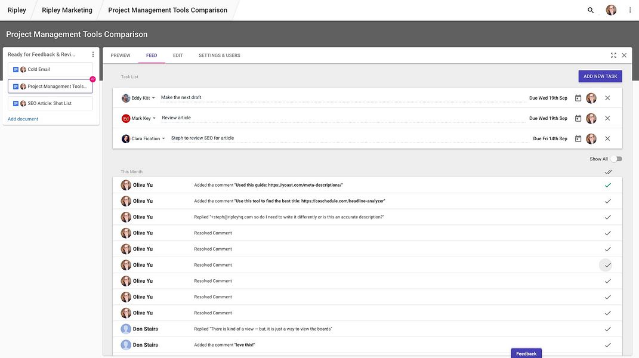
Task: Remove the Make the next draft task
Action: [x=607, y=98]
